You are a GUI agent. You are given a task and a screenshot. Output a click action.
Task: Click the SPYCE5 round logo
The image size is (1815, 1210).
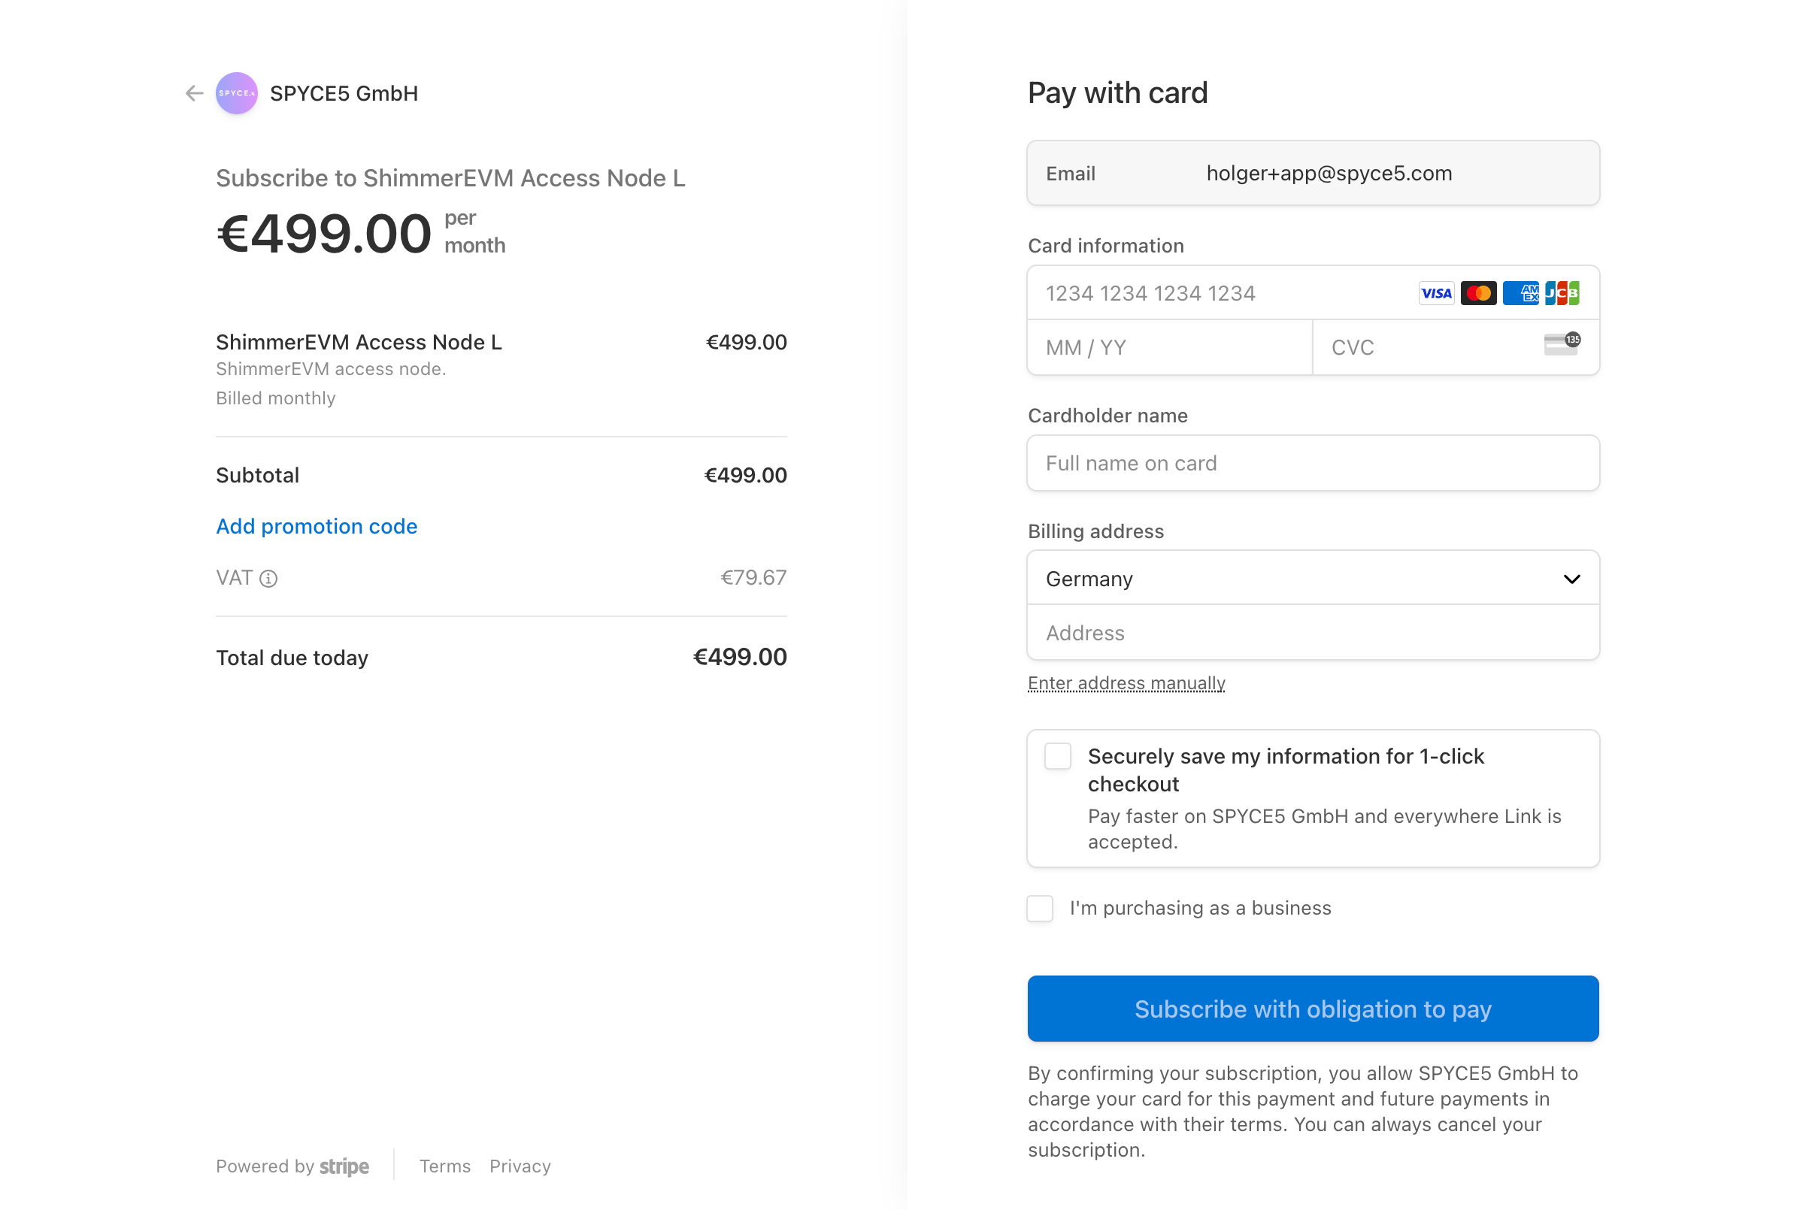pos(236,93)
